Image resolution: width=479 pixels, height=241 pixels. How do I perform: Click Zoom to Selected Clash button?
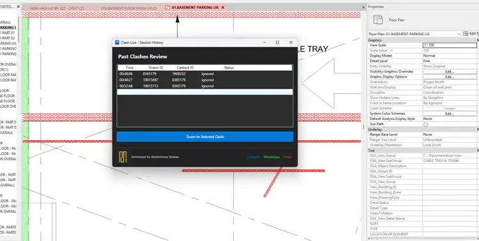click(205, 136)
